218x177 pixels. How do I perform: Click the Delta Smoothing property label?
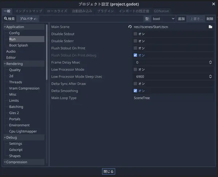[x=65, y=91]
